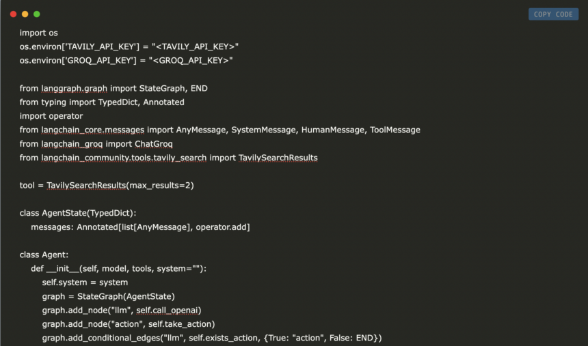Click 'operator.add]' in the messages annotation
Screen dimensions: 588x346
223,227
